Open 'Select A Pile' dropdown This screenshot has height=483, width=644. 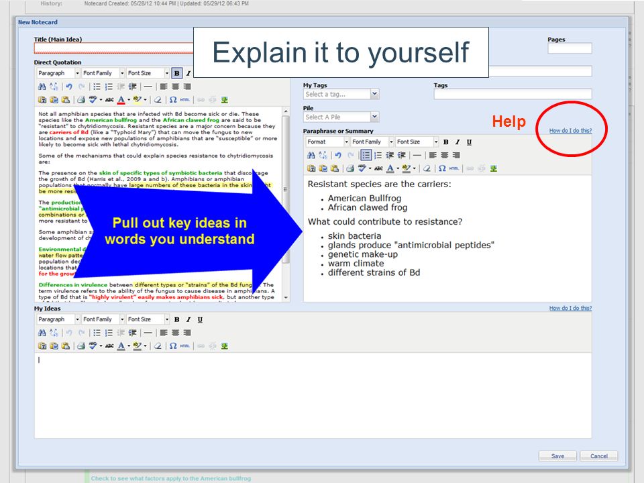click(x=341, y=117)
